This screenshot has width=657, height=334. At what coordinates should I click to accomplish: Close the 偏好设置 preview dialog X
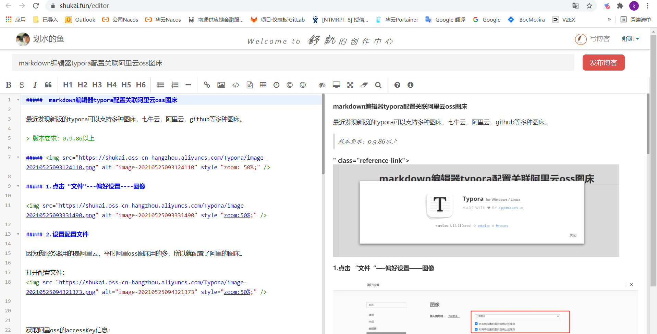pyautogui.click(x=631, y=285)
